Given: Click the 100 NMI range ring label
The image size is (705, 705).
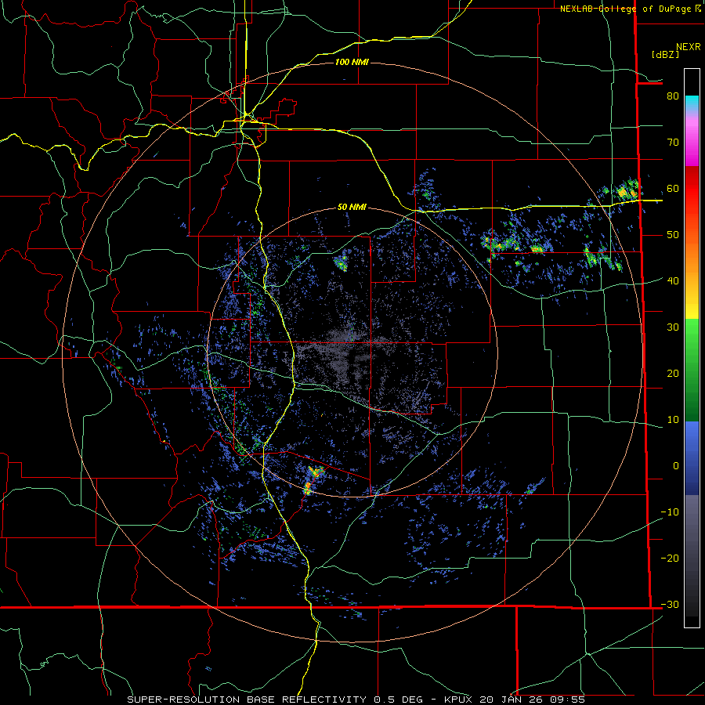Looking at the screenshot, I should [x=352, y=62].
